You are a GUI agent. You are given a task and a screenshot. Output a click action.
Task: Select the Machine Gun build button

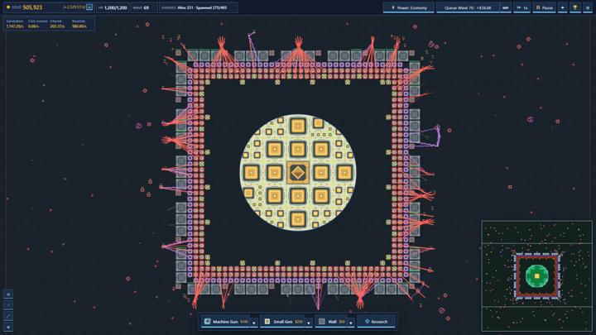(x=225, y=322)
